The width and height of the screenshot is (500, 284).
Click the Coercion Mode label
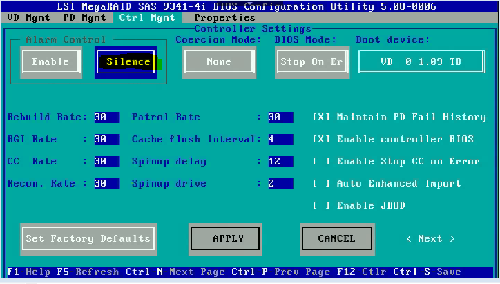click(x=218, y=39)
